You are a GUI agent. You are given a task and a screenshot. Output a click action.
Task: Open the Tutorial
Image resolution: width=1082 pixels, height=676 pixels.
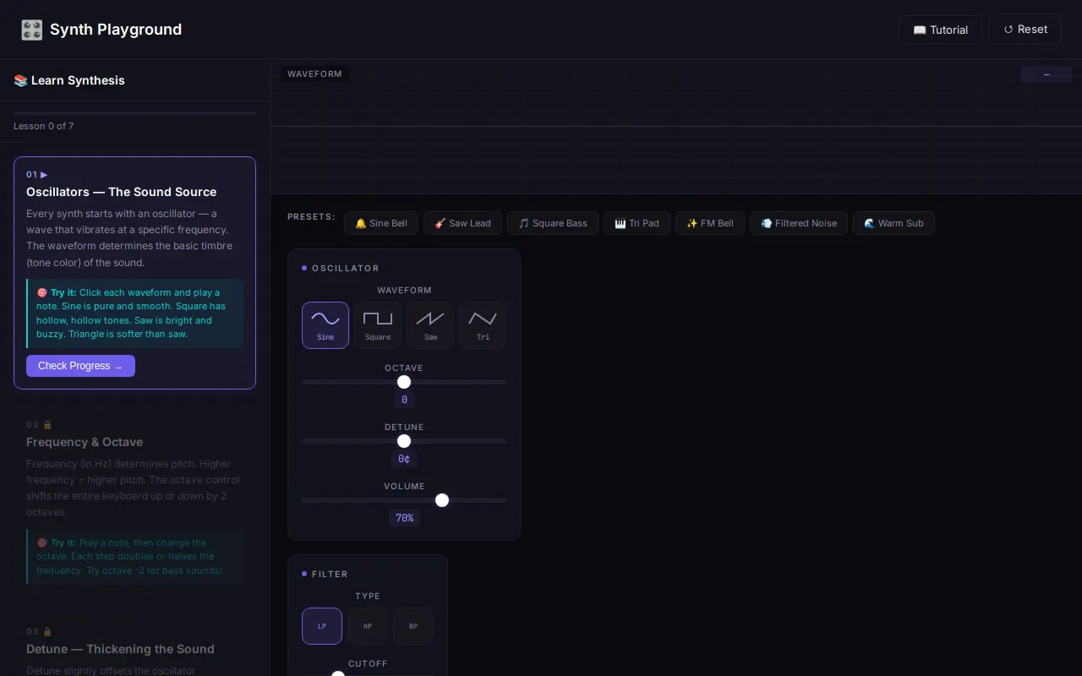coord(940,30)
